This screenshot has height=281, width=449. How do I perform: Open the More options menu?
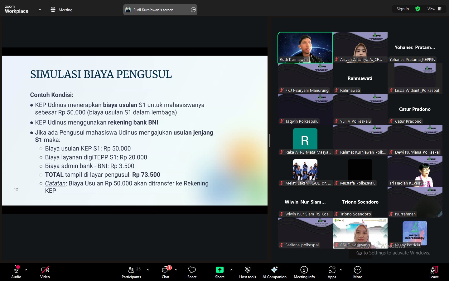[357, 272]
